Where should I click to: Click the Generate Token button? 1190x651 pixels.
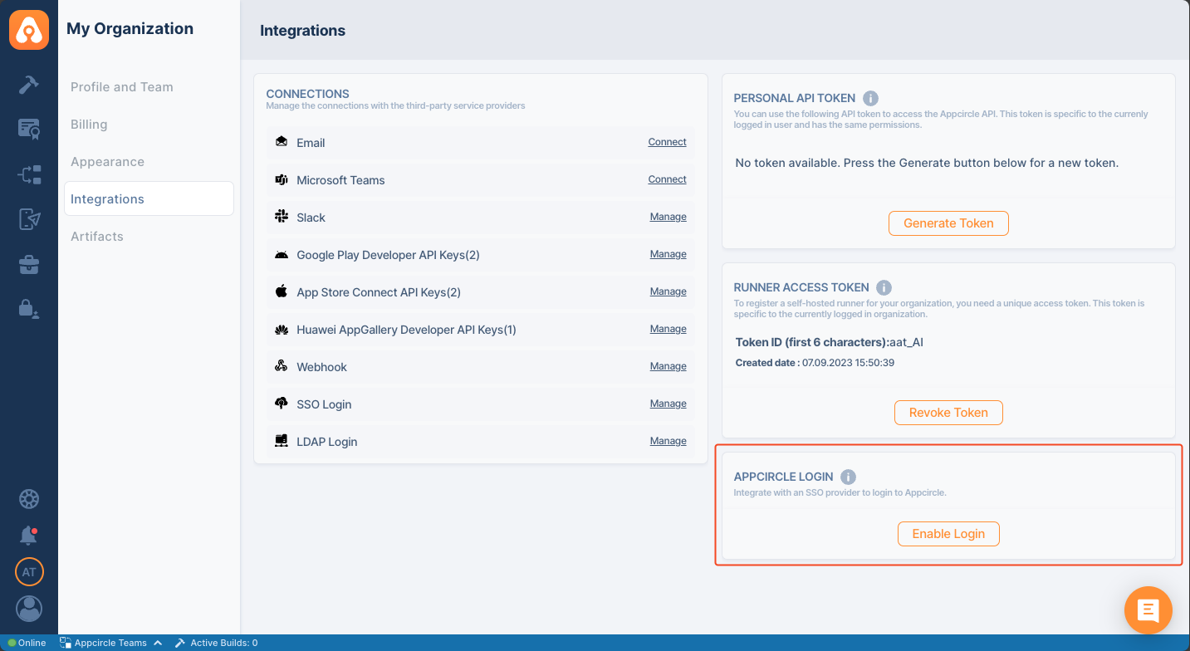click(948, 223)
